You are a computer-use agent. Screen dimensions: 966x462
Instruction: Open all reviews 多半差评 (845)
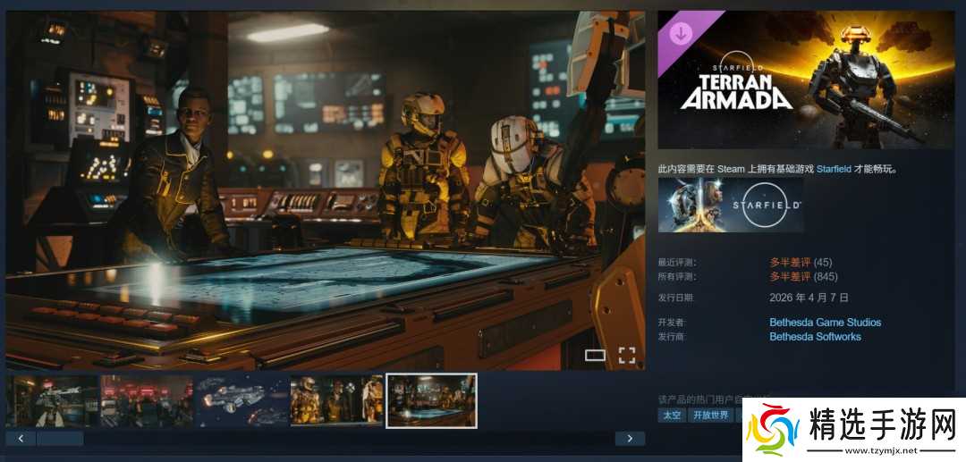(x=803, y=277)
